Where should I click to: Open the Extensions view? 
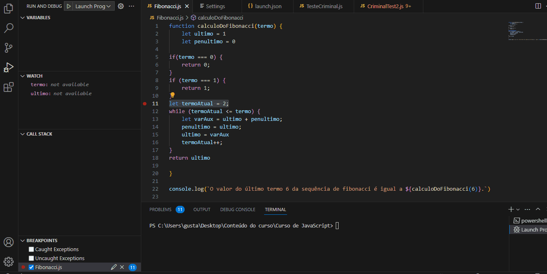coord(8,87)
